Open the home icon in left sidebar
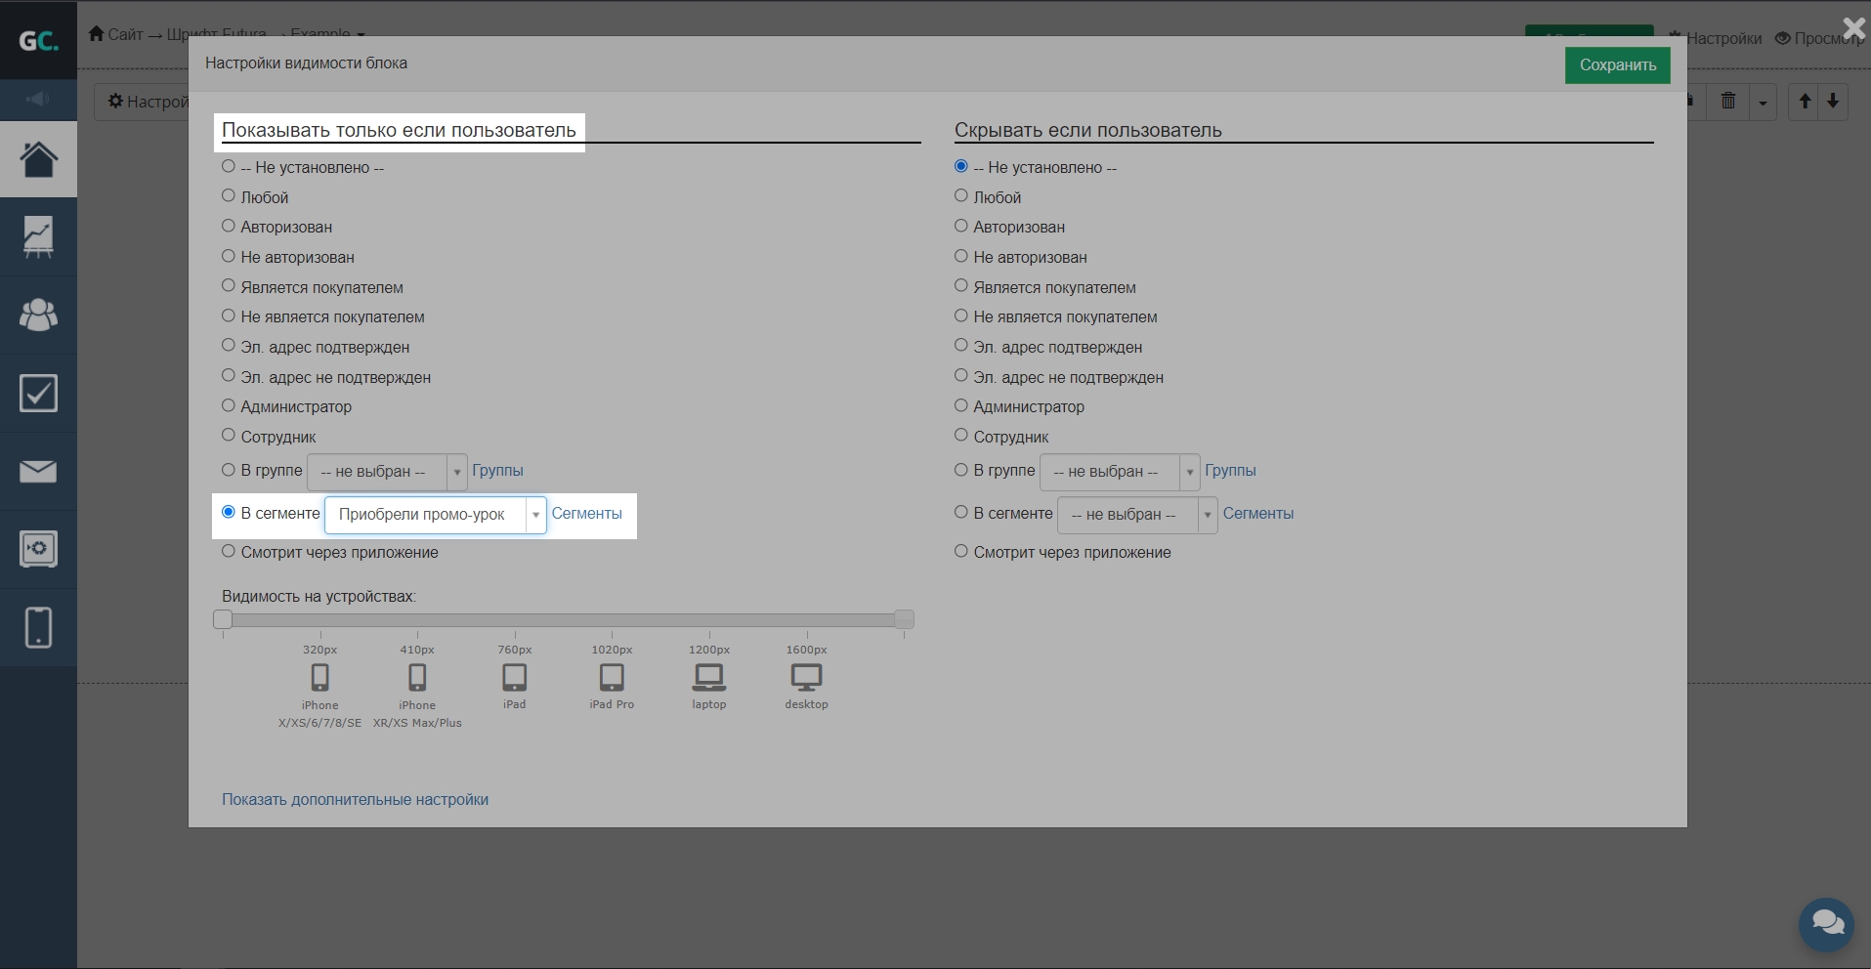The height and width of the screenshot is (969, 1871). click(x=38, y=159)
